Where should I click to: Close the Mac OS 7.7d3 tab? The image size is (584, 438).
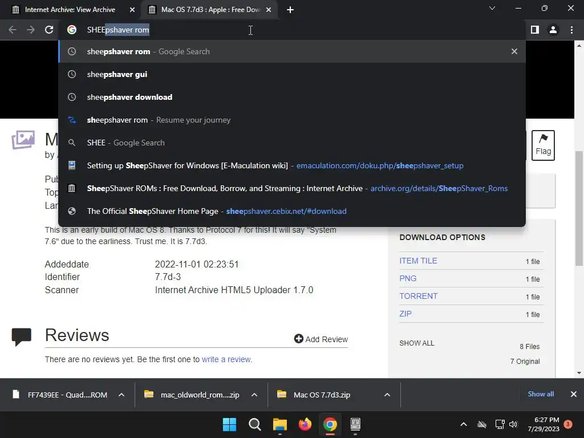(269, 10)
